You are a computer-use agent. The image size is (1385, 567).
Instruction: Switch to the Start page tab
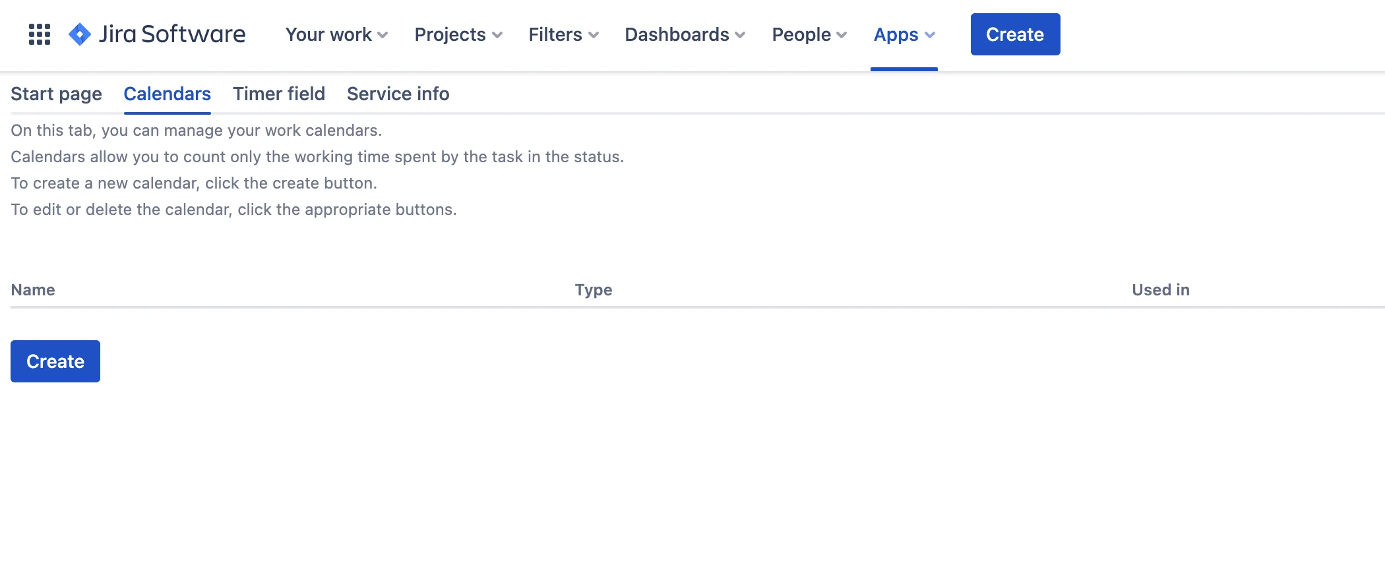click(x=56, y=94)
